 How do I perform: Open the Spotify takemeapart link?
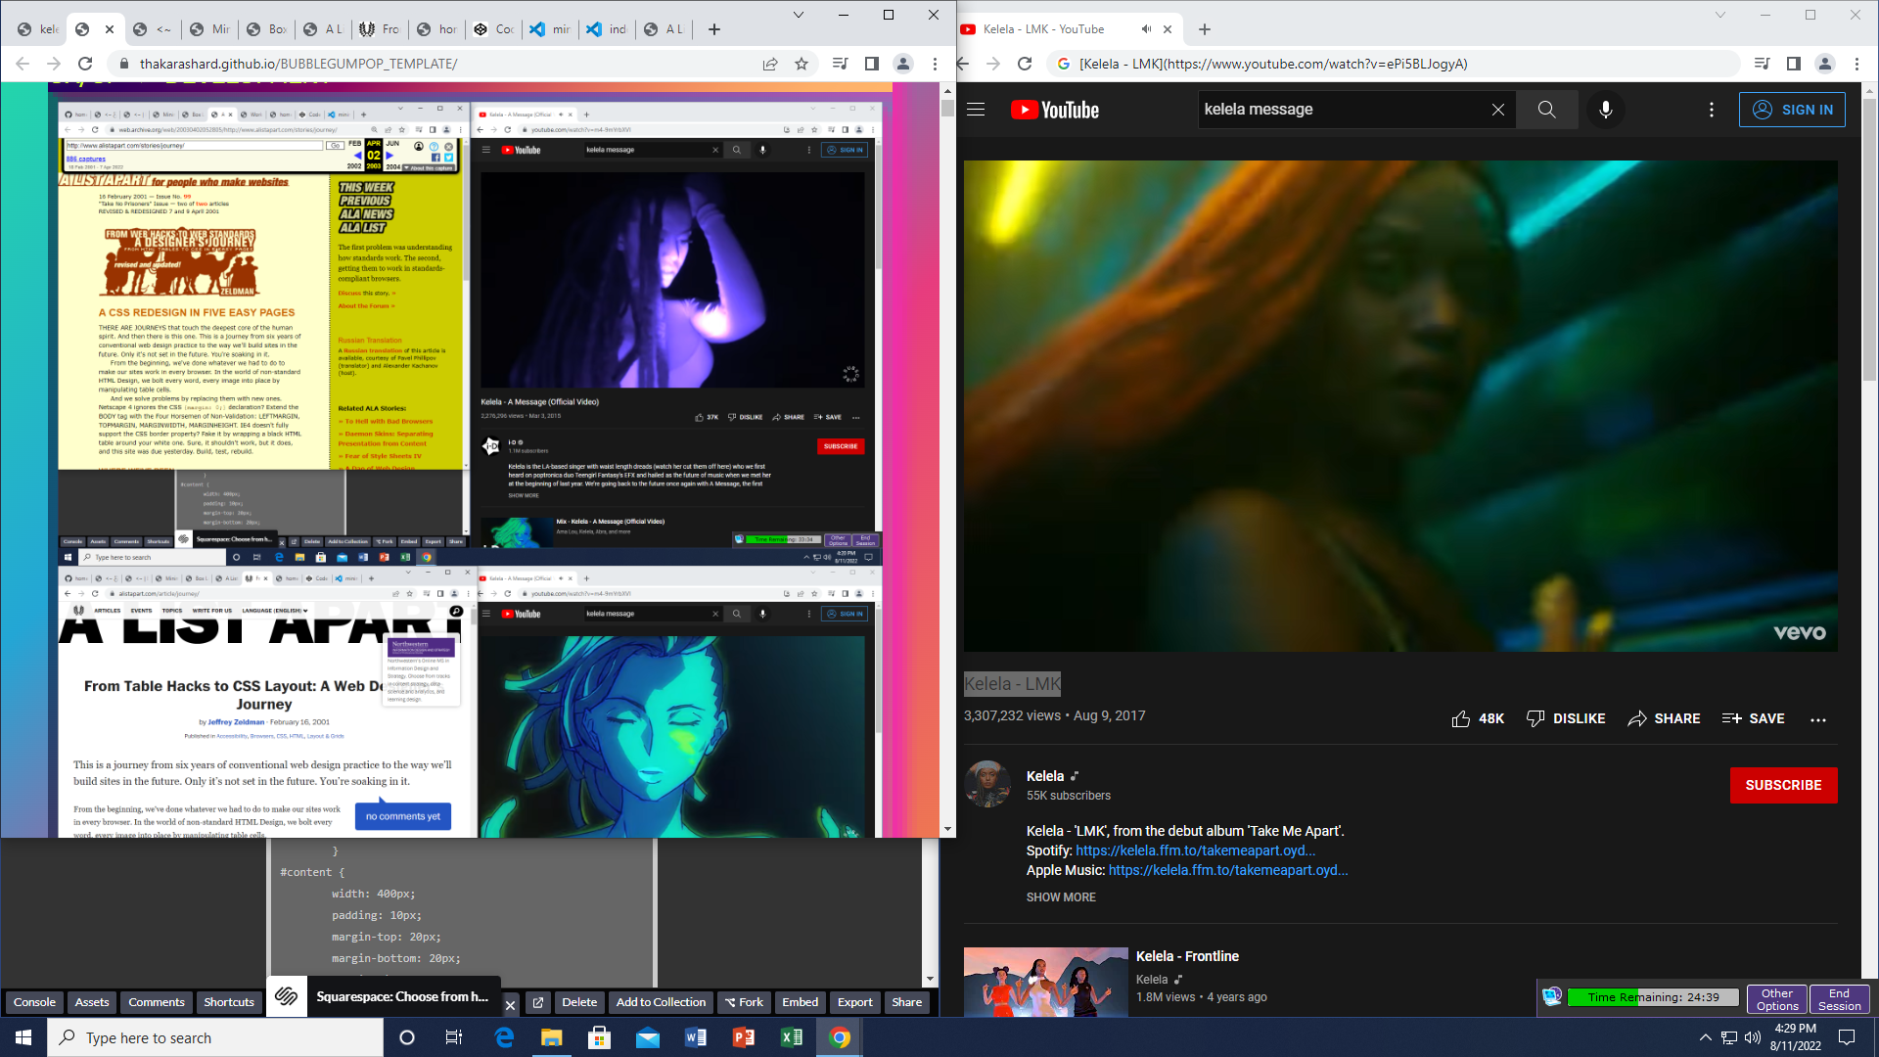tap(1195, 850)
